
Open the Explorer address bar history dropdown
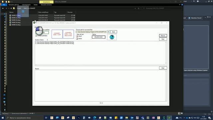pos(135,8)
